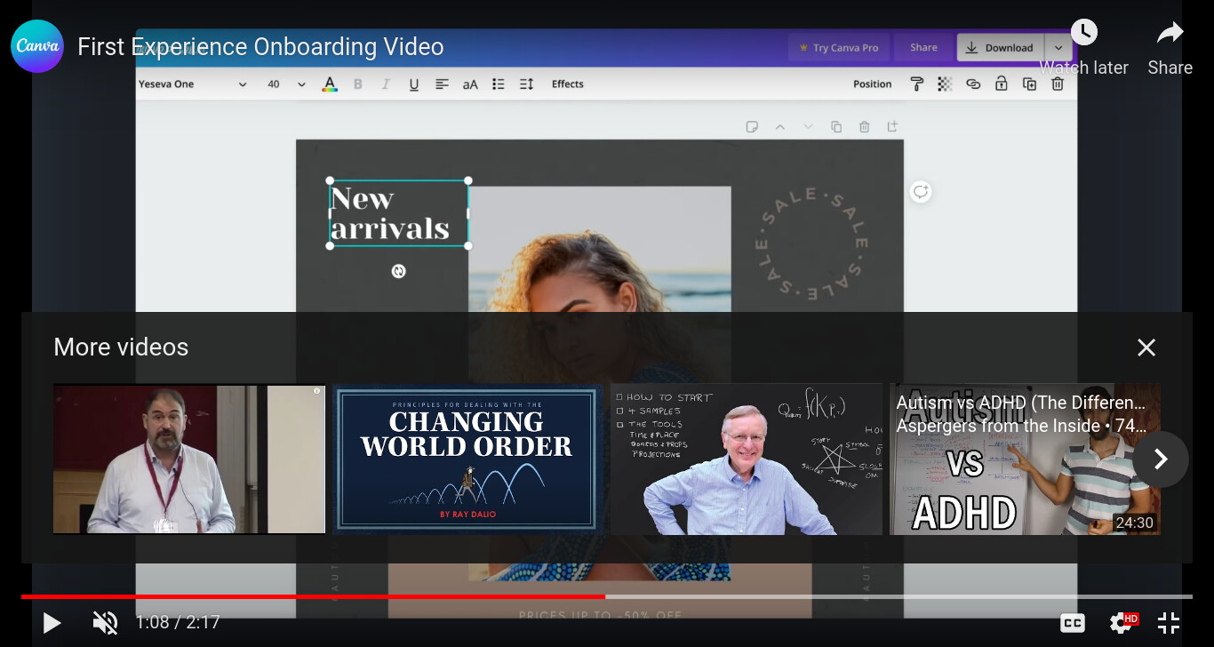Click the page notes icon above canvas
Screen dimensions: 1214x647
coord(752,127)
